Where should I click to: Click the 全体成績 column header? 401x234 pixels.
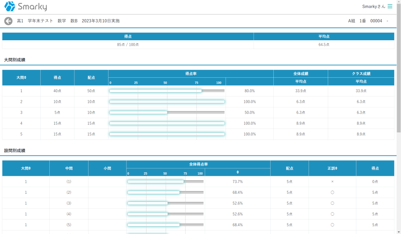[x=301, y=74]
